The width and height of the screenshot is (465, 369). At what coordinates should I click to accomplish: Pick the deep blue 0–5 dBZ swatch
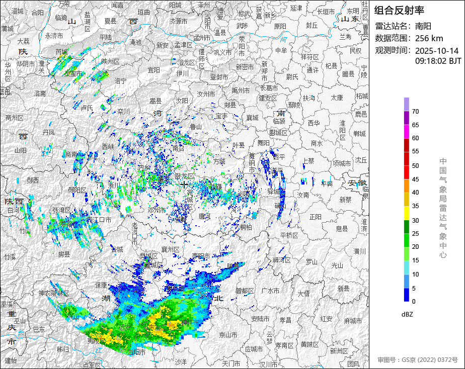[406, 295]
